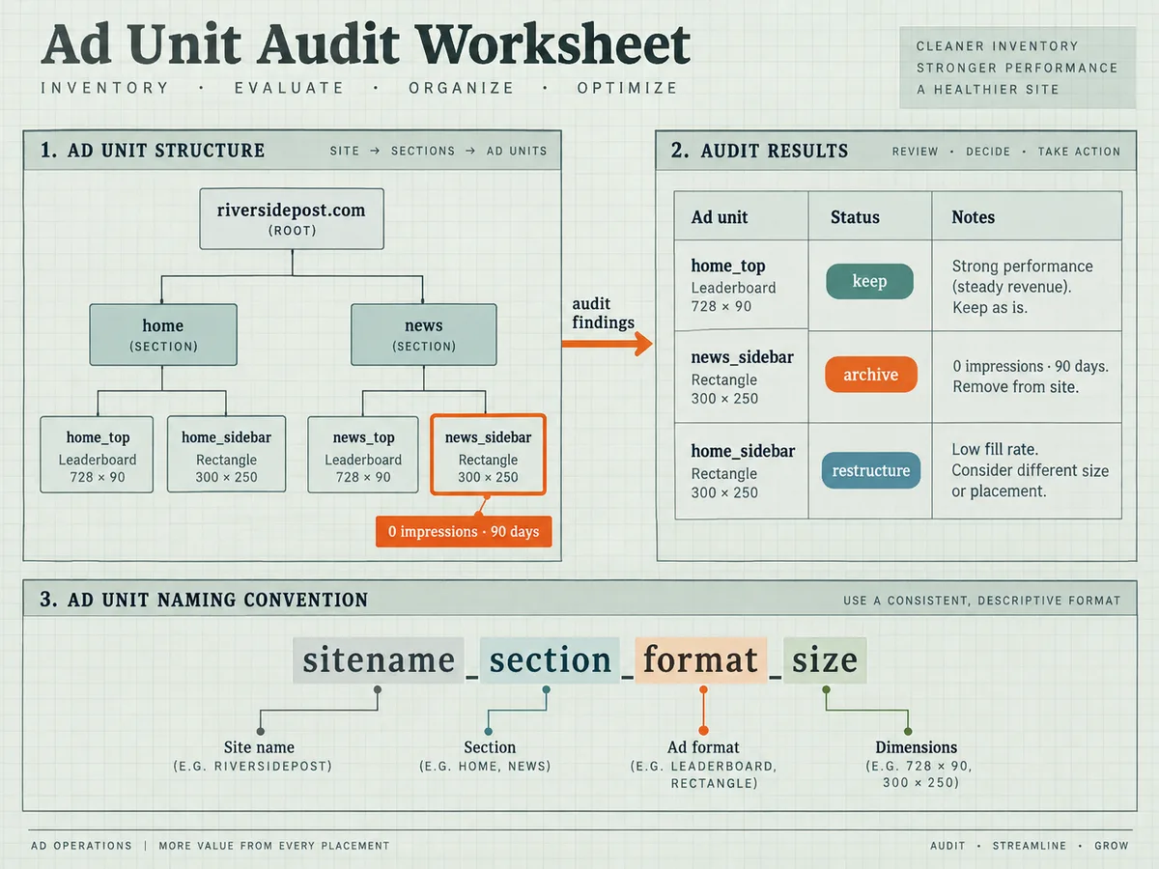Screen dimensions: 1159x869
Task: Click the keep status badge
Action: pyautogui.click(x=869, y=281)
